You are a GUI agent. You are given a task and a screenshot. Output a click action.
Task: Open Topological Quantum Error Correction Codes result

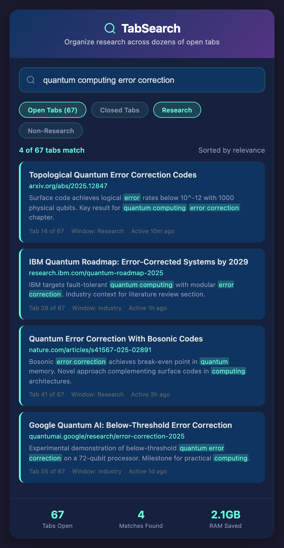tap(113, 175)
